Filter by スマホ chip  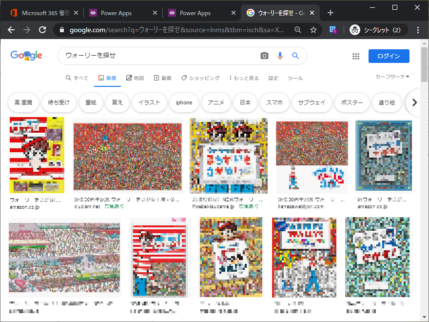point(274,102)
